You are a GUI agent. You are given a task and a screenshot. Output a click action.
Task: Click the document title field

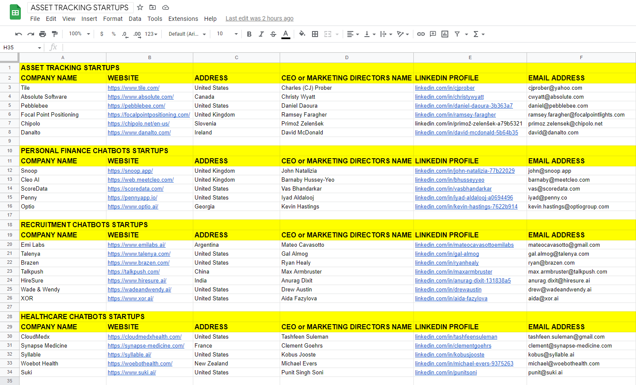click(80, 7)
